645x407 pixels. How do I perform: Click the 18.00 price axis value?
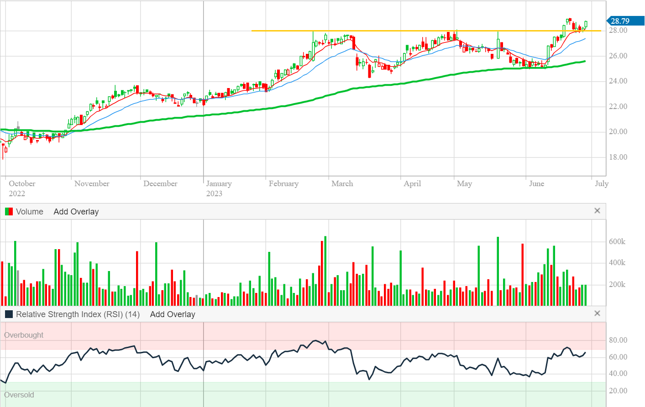tap(618, 157)
